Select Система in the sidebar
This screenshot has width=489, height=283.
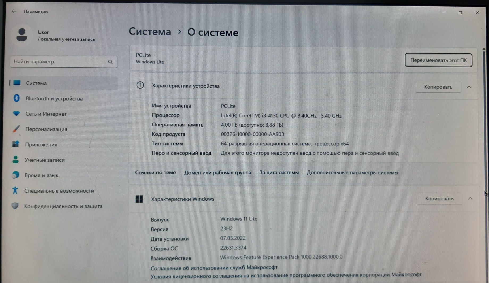pos(64,83)
